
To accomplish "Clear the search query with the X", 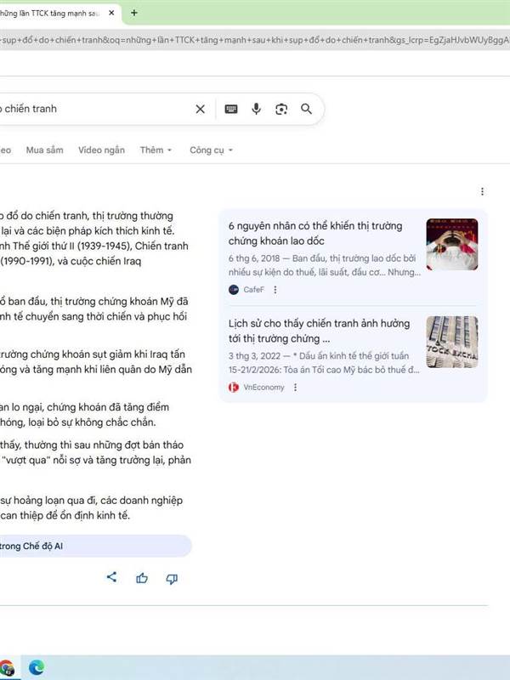I will tap(200, 109).
